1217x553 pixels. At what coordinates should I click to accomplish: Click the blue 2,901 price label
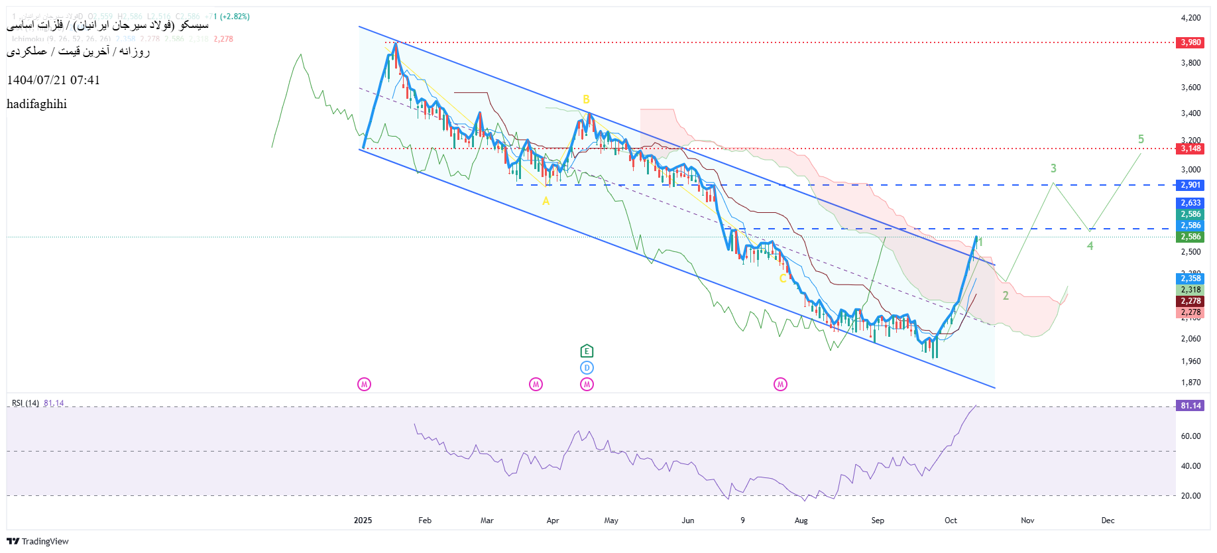1190,185
